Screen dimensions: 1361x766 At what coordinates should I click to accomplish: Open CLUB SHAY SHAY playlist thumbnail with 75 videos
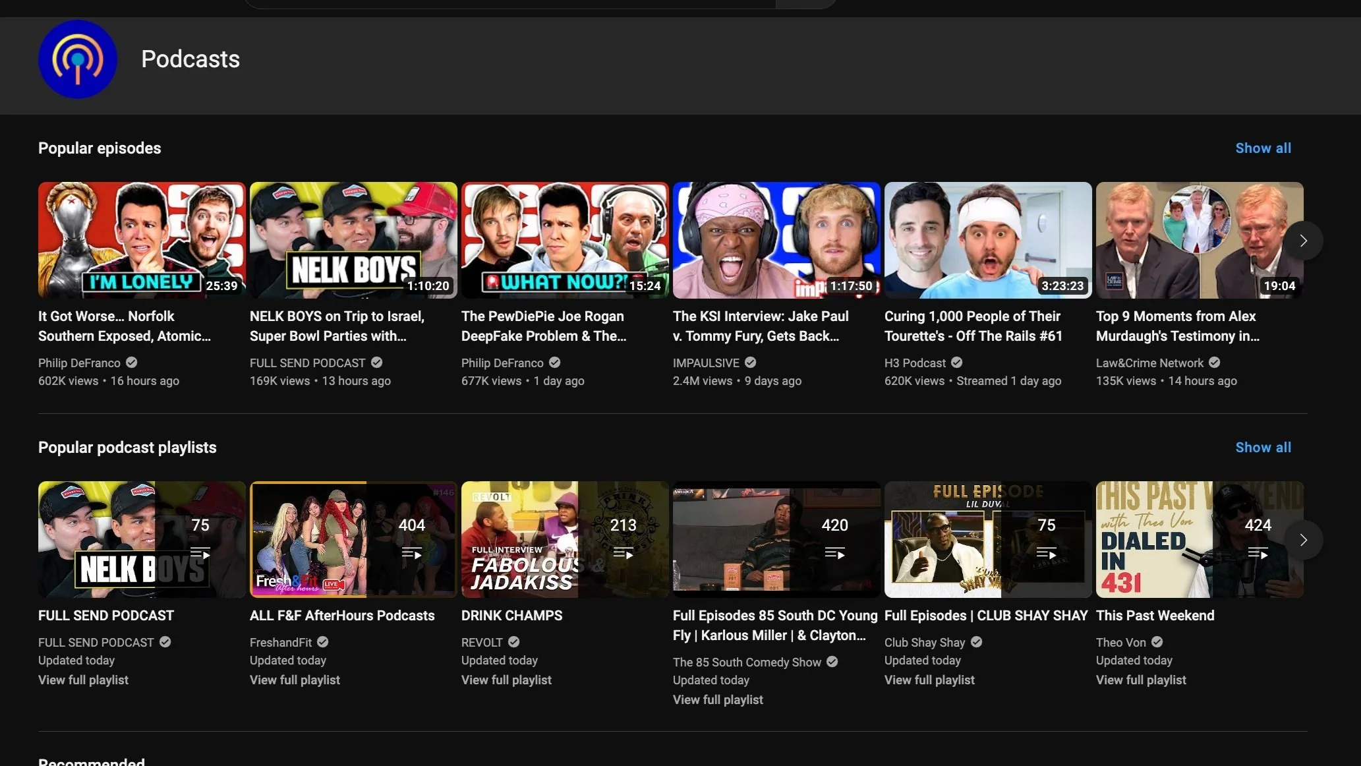click(988, 539)
